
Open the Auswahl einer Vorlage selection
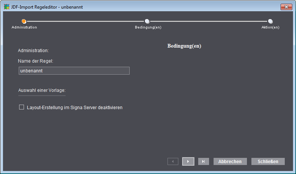coord(42,90)
